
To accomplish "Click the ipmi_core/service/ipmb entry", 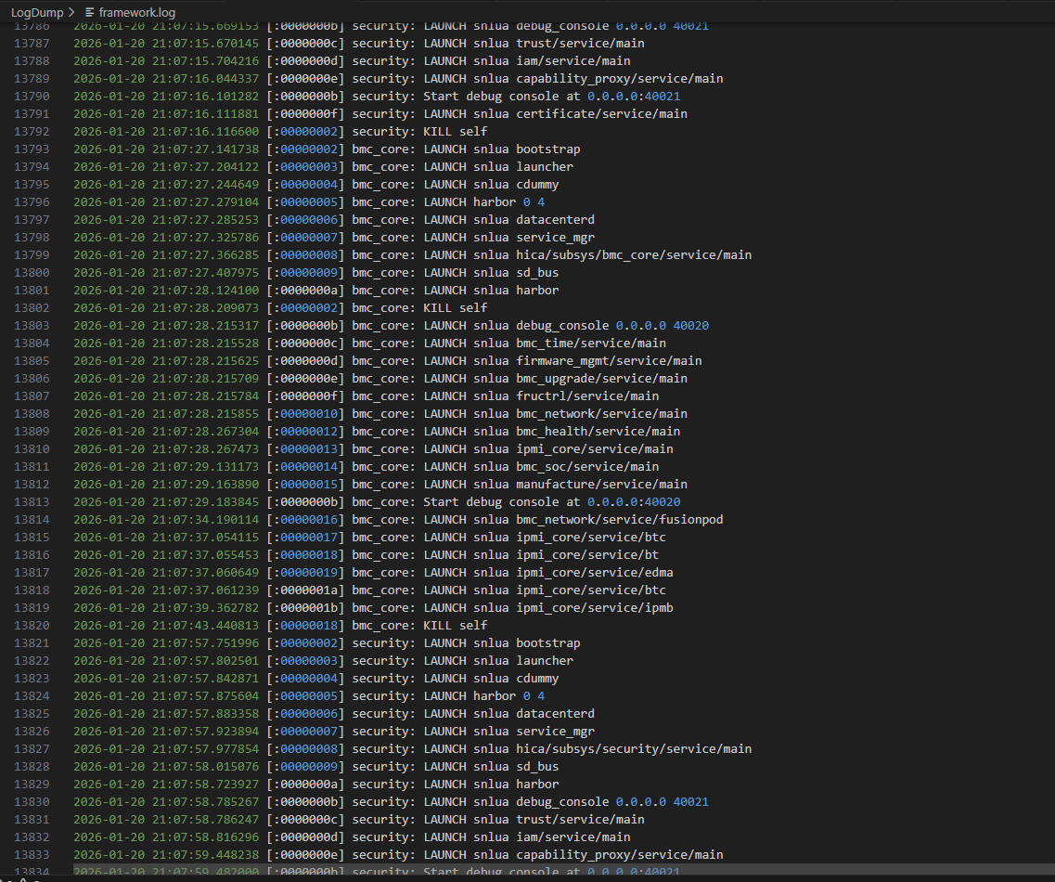I will (594, 608).
